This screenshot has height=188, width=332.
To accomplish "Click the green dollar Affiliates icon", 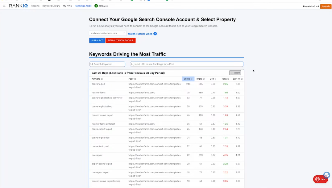I will pos(96,6).
